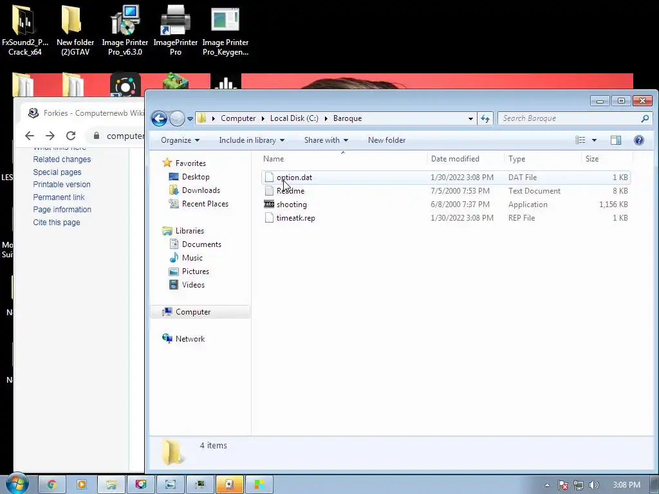Screen dimensions: 659x494
Task: Reload the page in Chrome window
Action: tap(71, 136)
